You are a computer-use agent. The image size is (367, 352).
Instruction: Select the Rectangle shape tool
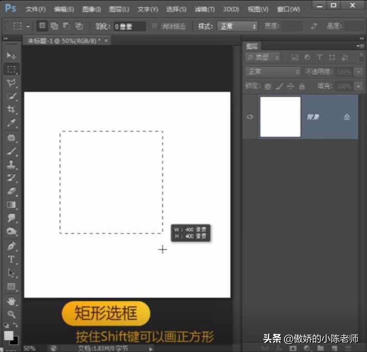(x=11, y=286)
